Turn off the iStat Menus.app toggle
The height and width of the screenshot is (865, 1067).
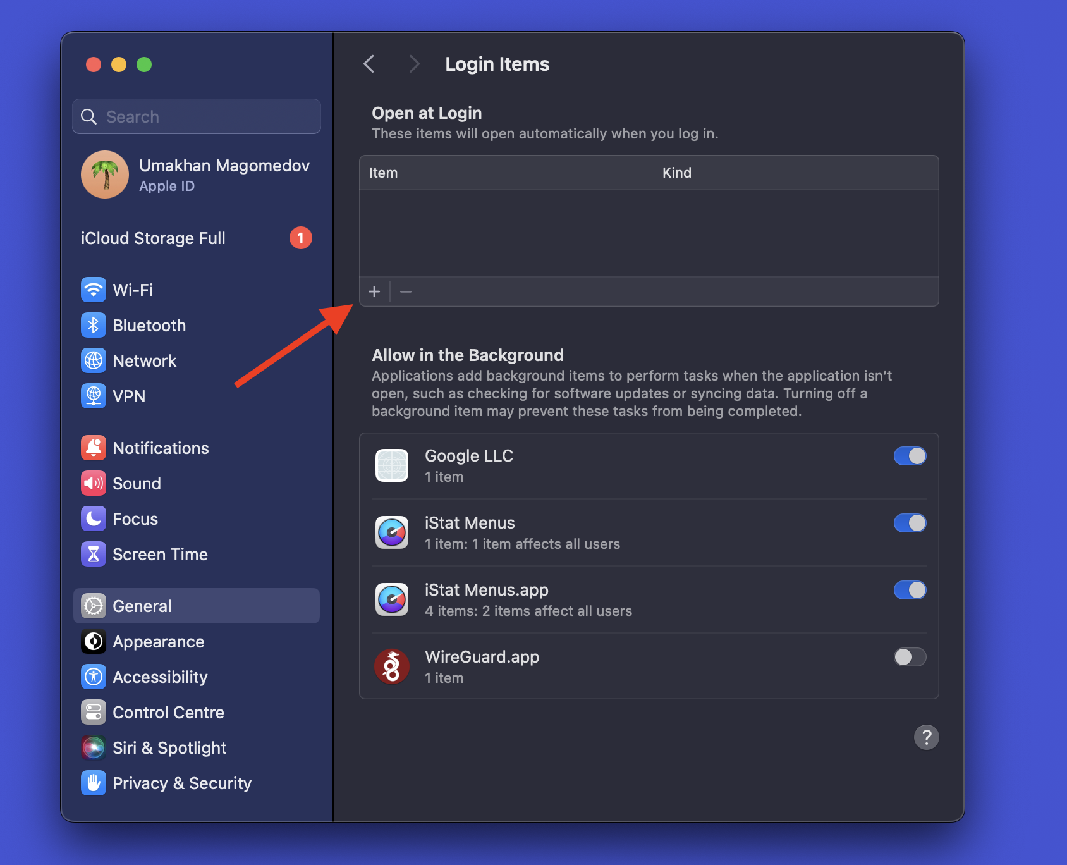click(x=910, y=590)
